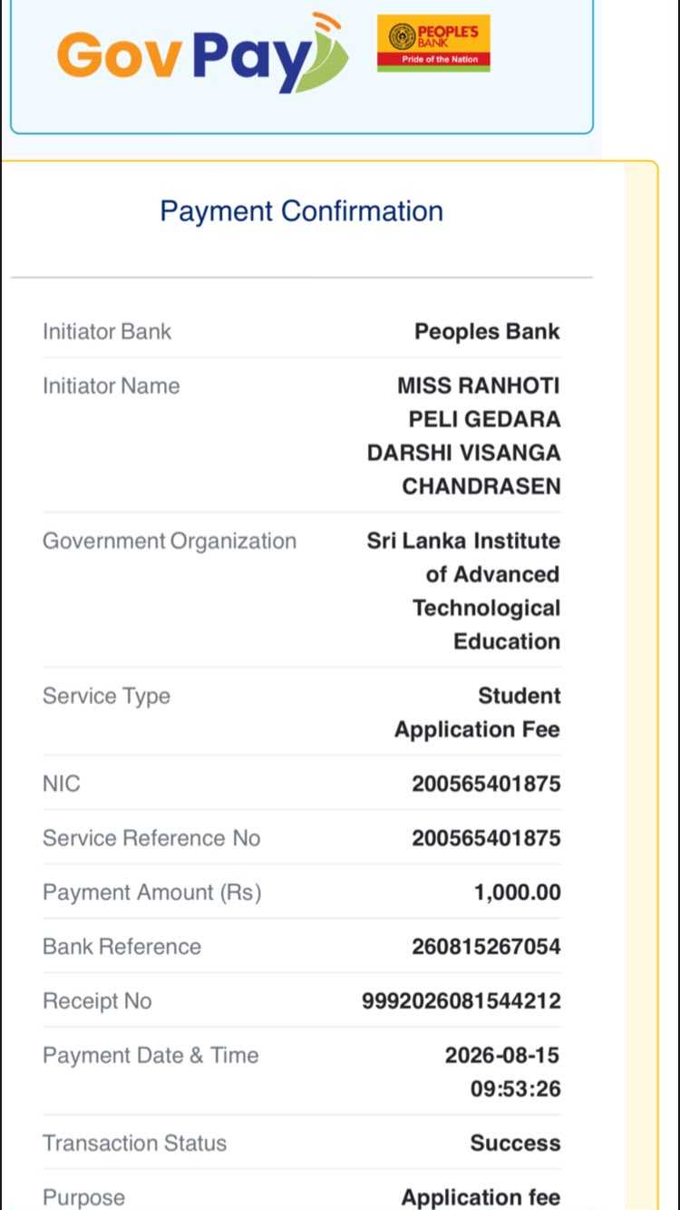
Task: Click the Government Organization label
Action: click(170, 542)
